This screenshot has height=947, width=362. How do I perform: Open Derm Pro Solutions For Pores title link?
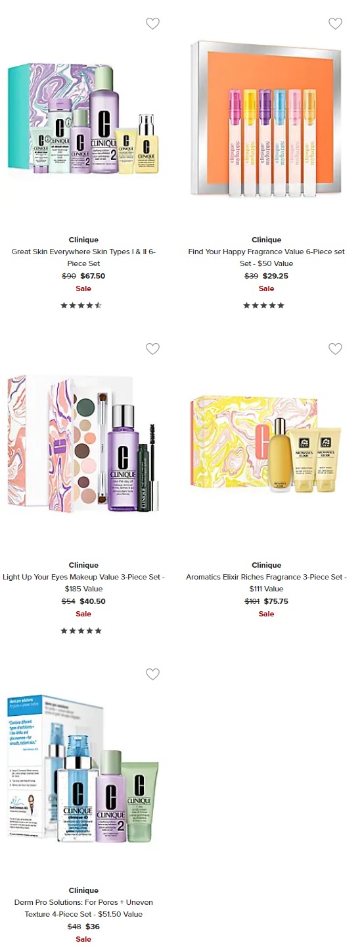point(83,908)
